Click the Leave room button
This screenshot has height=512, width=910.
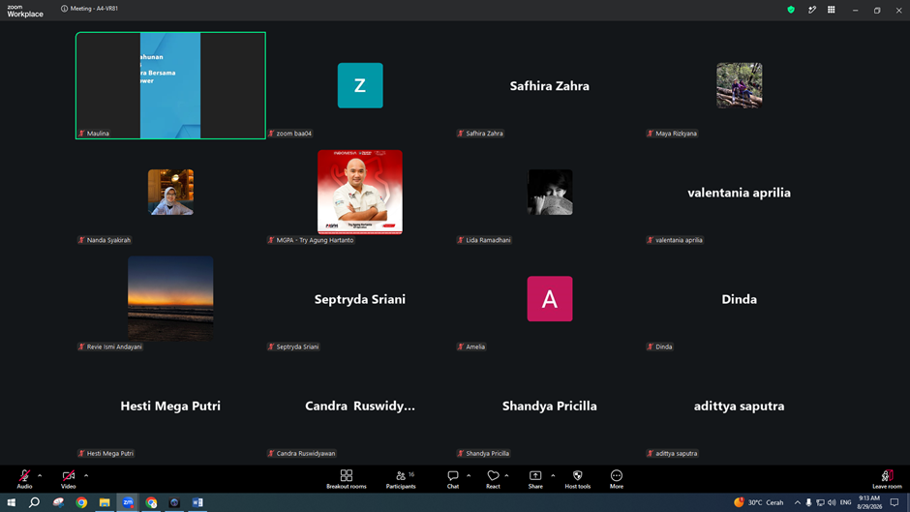[887, 479]
